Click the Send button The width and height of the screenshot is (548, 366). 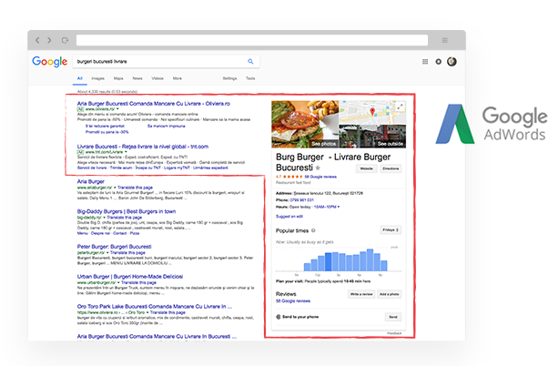point(393,317)
